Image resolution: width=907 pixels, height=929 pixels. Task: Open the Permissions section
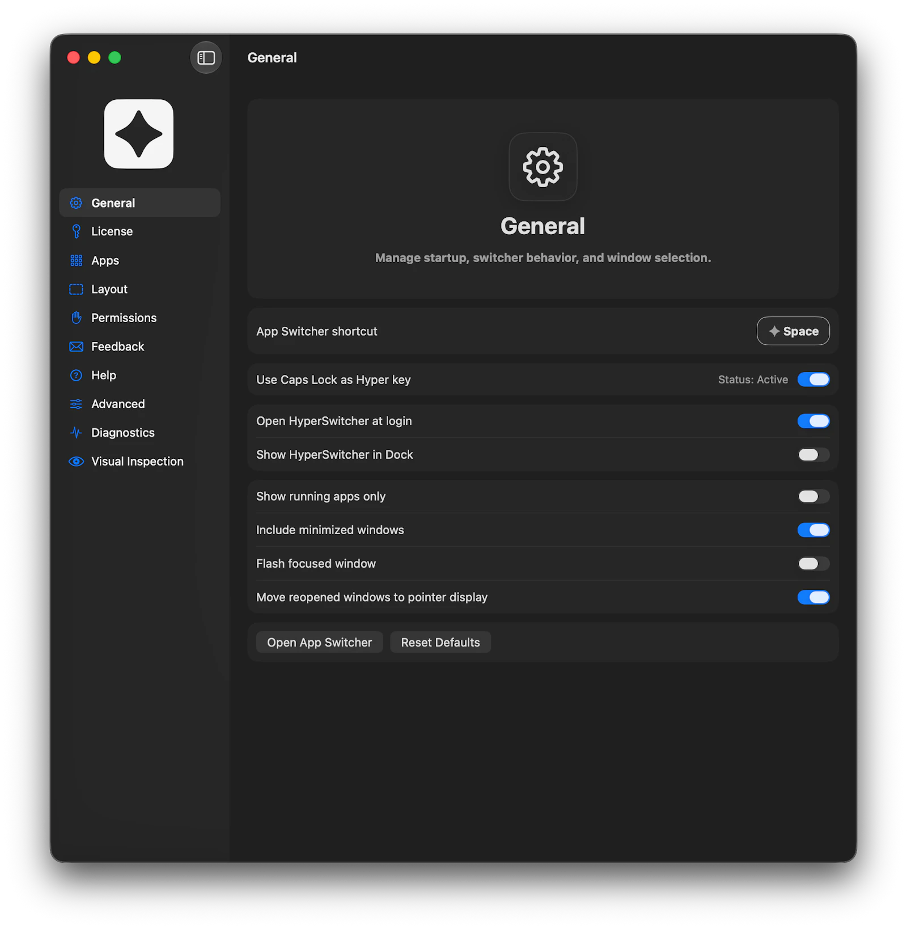[x=139, y=318]
